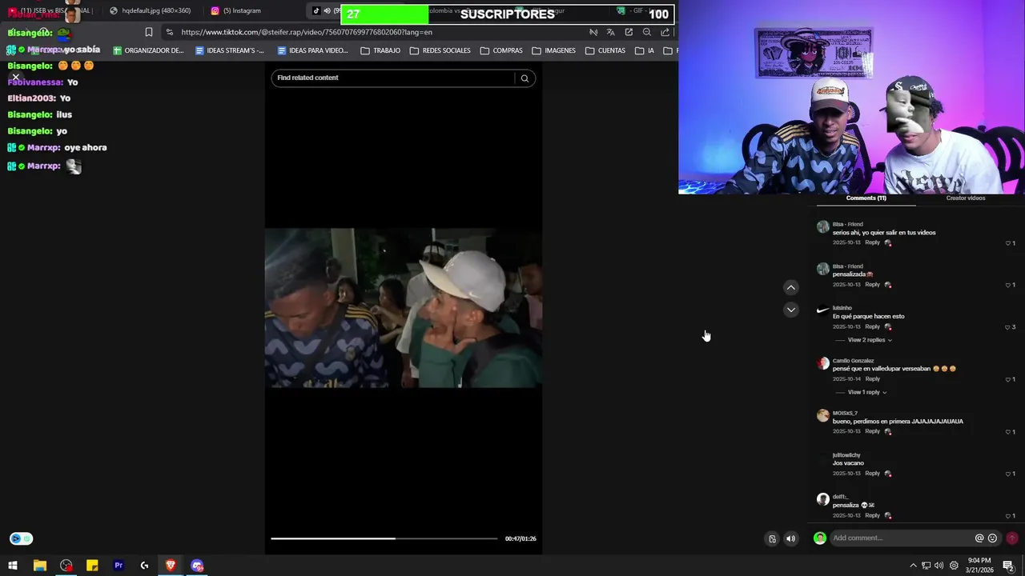Expand View 1 reply under Camilo Gonzalez's comment
Viewport: 1025px width, 576px height.
click(x=867, y=392)
